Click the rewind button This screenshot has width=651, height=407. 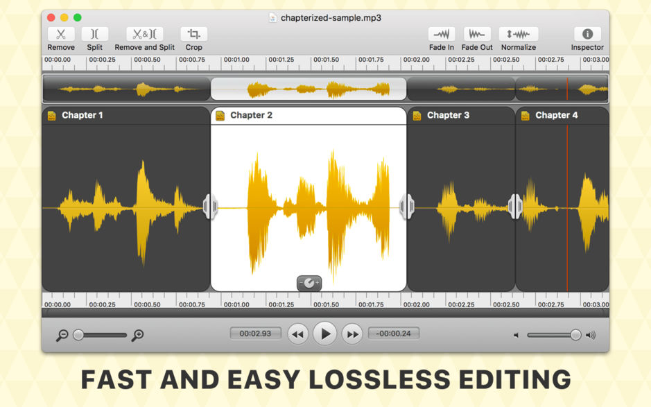[297, 334]
